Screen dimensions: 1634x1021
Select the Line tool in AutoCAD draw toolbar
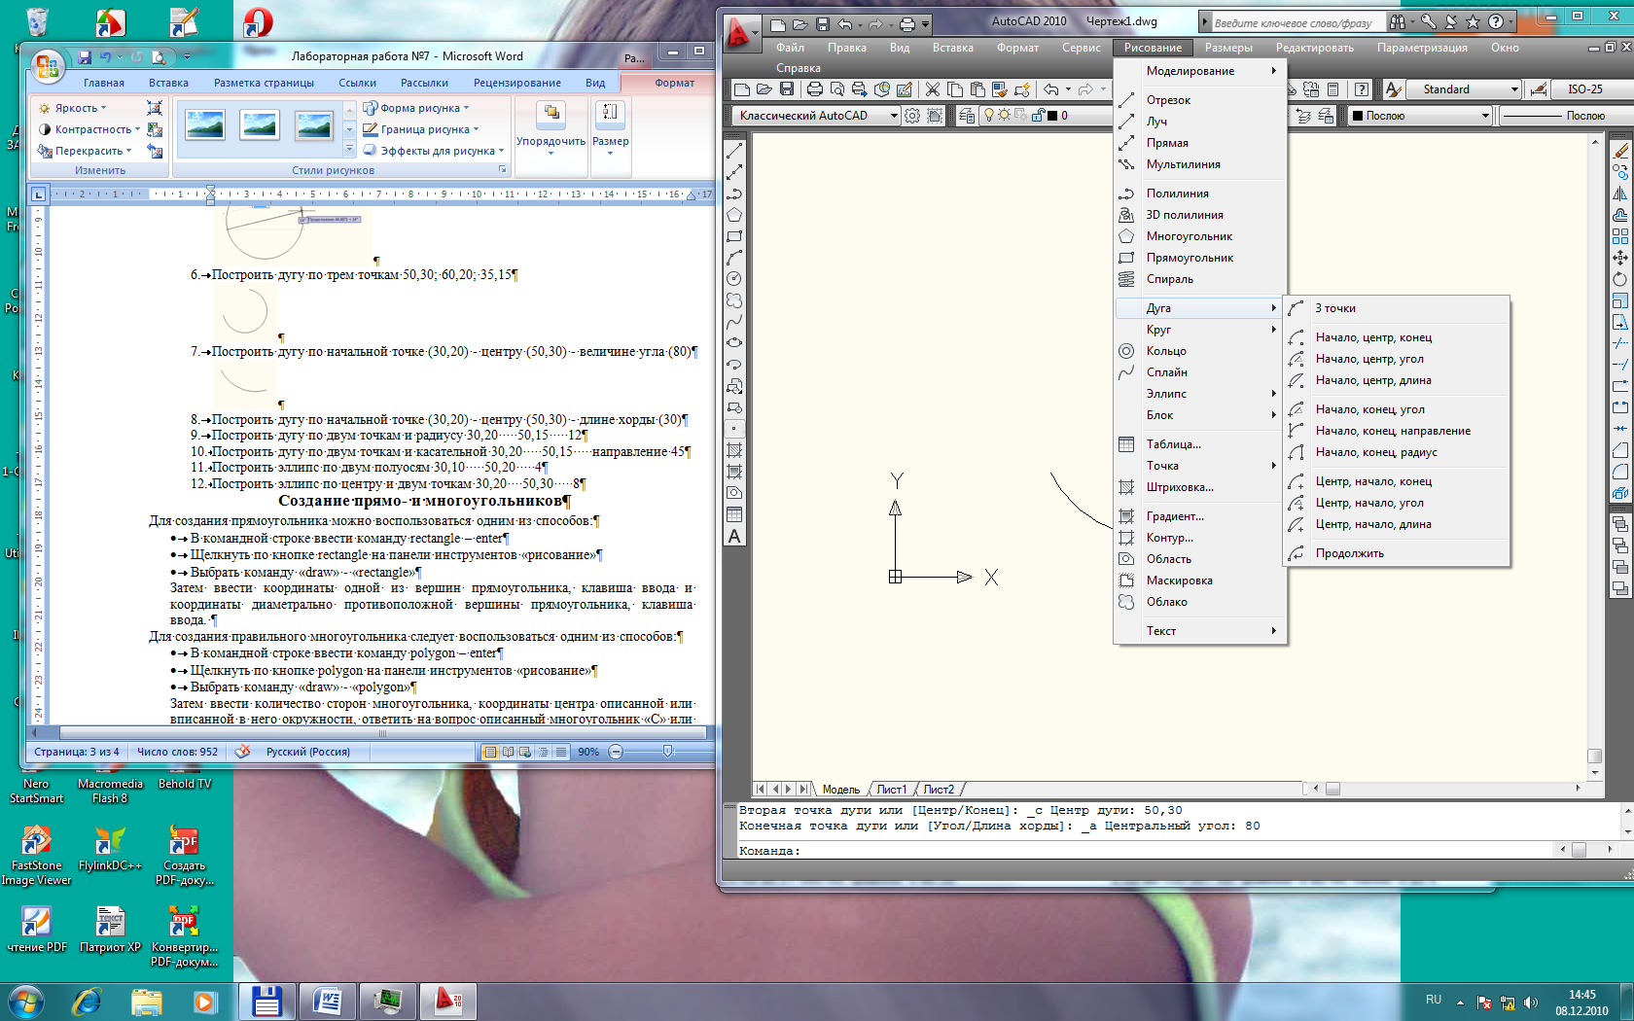[734, 151]
